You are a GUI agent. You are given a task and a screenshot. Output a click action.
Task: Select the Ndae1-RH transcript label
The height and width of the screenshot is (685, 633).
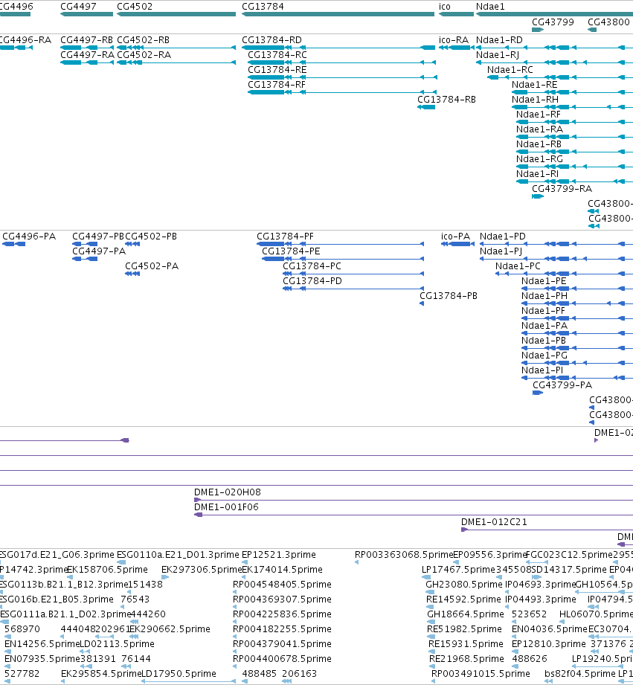click(535, 99)
